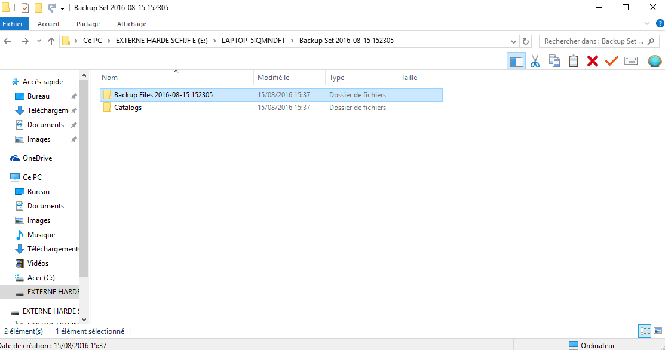Select Images under Accès rapide
This screenshot has width=665, height=350.
39,139
